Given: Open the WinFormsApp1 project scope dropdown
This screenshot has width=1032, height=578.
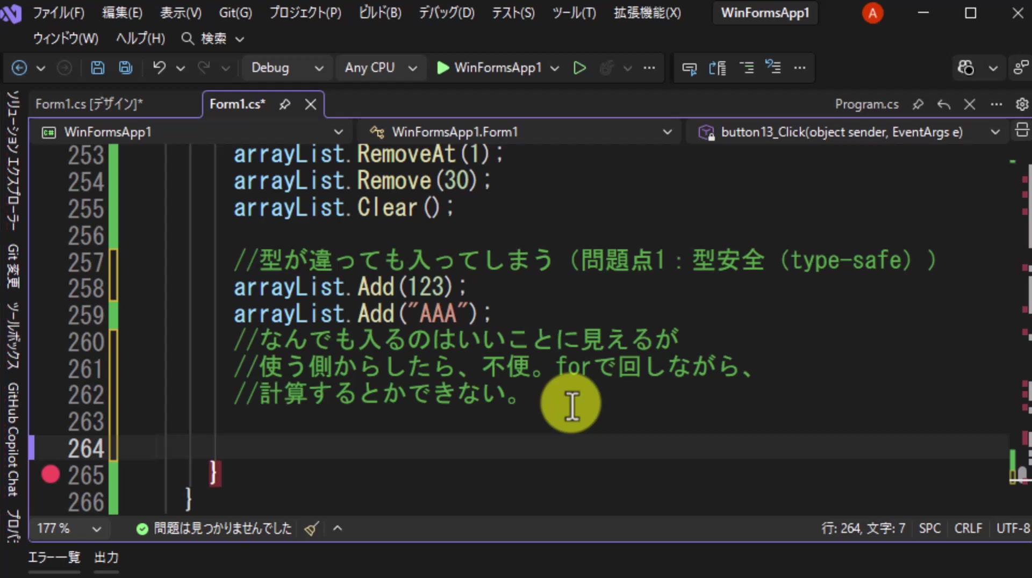Looking at the screenshot, I should tap(193, 132).
